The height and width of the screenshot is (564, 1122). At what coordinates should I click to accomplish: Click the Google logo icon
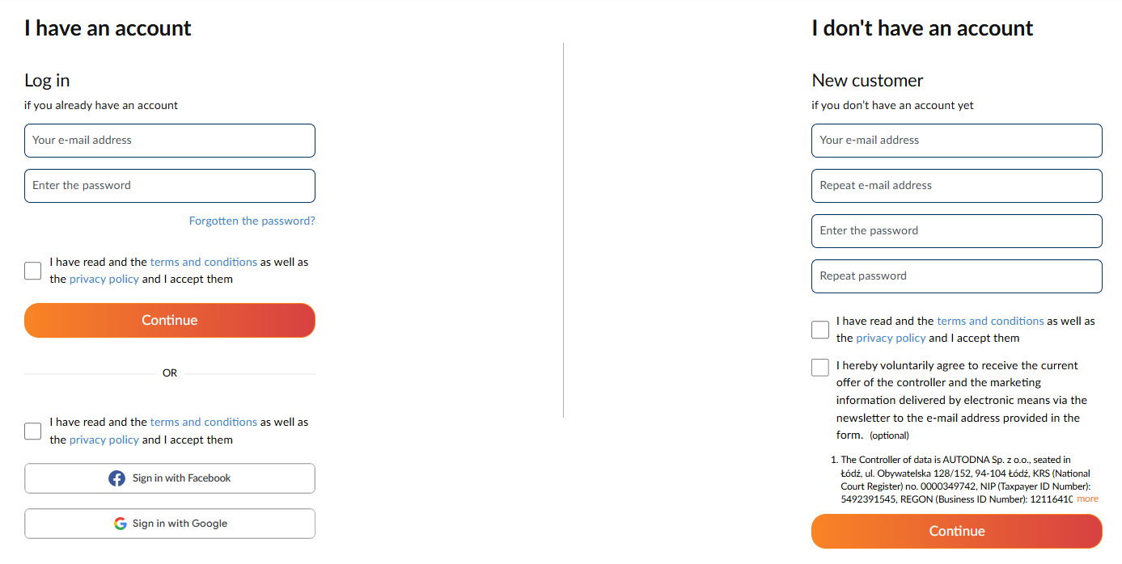click(x=121, y=524)
